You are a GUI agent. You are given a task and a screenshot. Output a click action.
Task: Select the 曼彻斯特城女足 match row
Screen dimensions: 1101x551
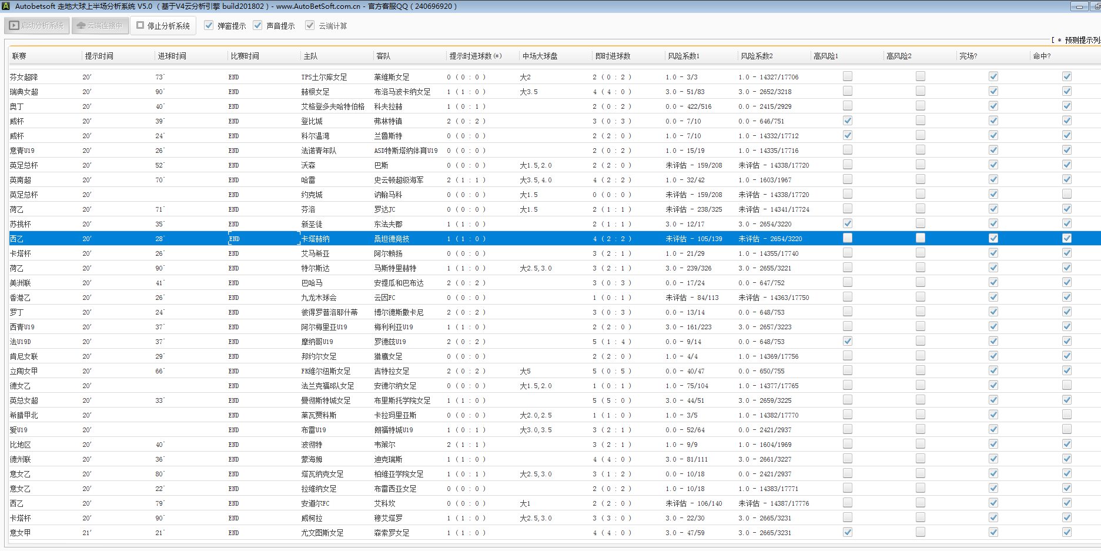tap(326, 400)
